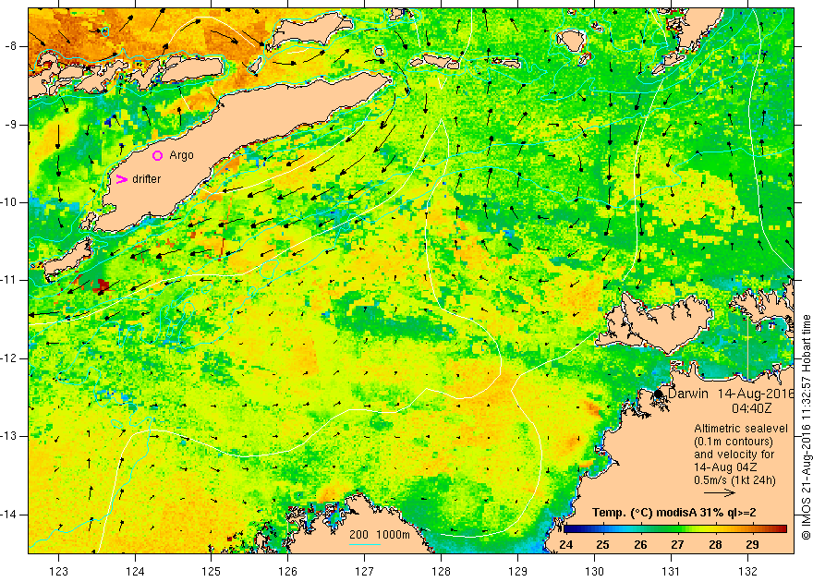Click the colour bar value '29'
Screen dimensions: 813x582
point(752,545)
